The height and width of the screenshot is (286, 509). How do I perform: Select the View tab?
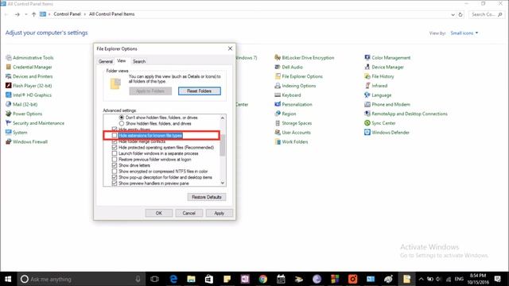click(x=122, y=60)
